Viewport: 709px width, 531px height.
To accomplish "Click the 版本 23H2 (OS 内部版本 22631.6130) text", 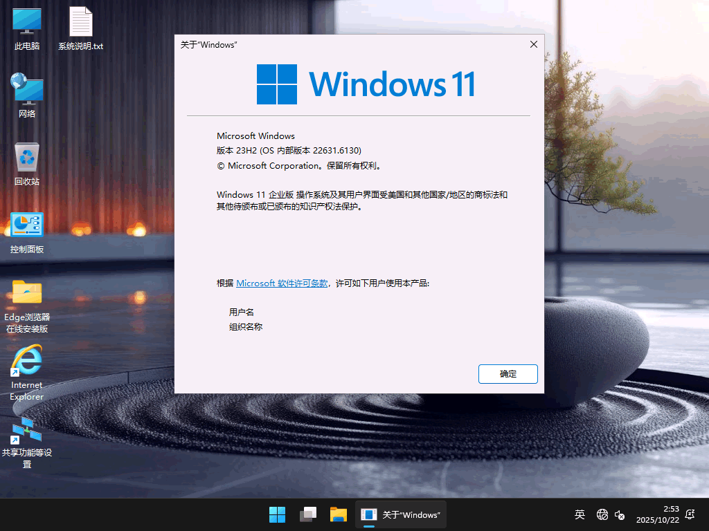I will 289,150.
